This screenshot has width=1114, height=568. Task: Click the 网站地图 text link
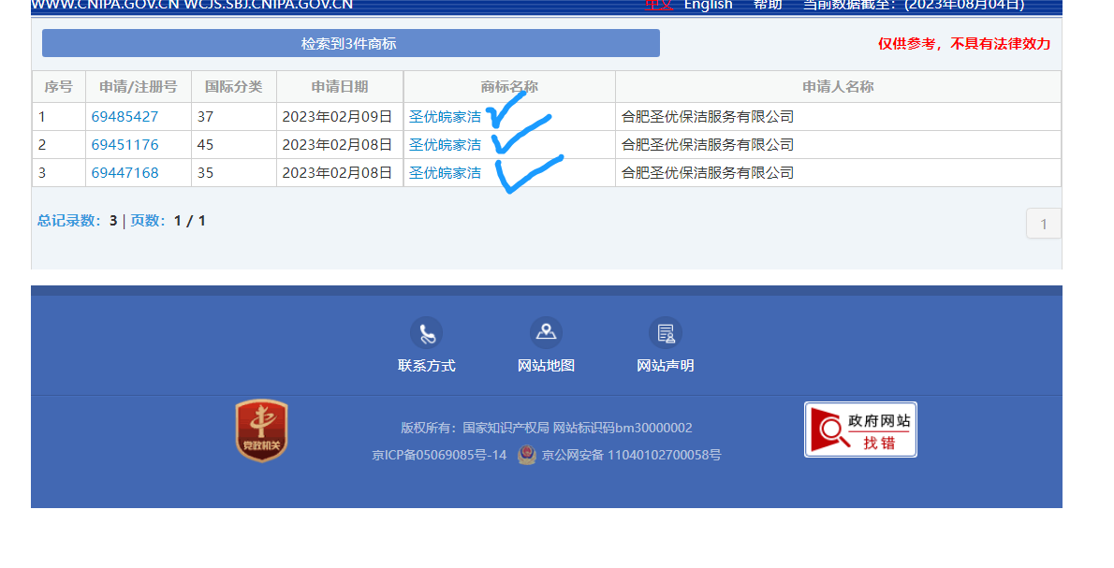tap(546, 366)
